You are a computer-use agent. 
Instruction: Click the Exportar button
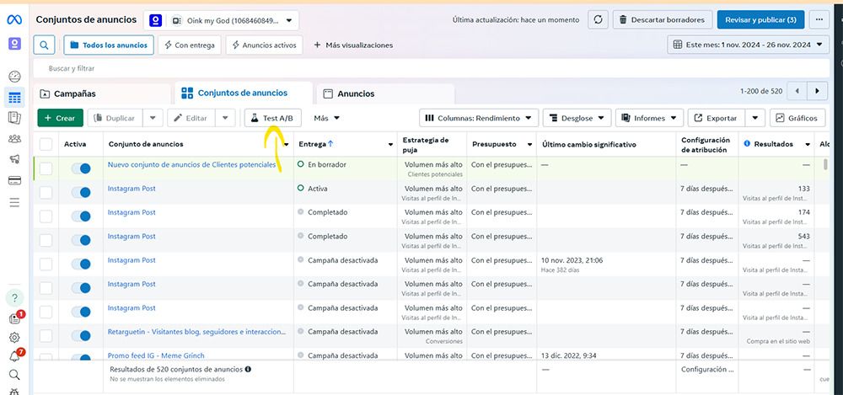coord(717,118)
